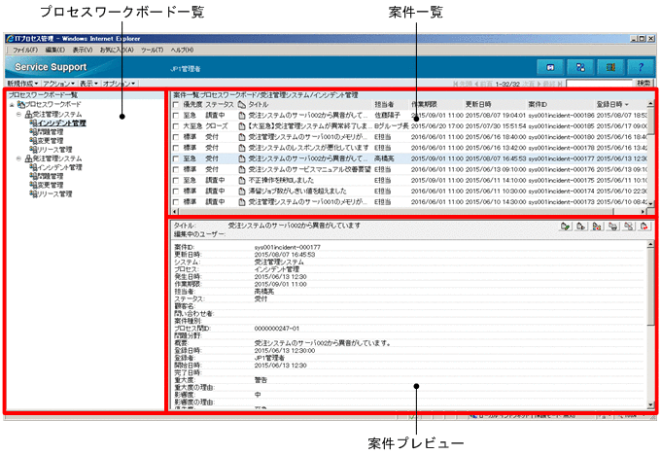Image resolution: width=661 pixels, height=455 pixels.
Task: Click document icon in row sys001incident-000185
Action: [242, 126]
